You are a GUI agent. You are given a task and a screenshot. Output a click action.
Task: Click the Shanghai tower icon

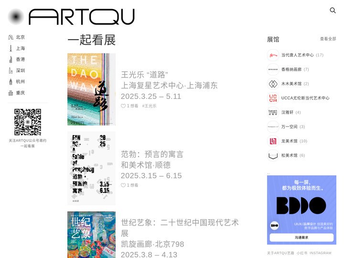click(x=11, y=48)
